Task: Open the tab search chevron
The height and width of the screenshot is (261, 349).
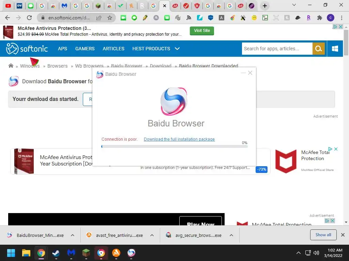Action: (x=294, y=5)
